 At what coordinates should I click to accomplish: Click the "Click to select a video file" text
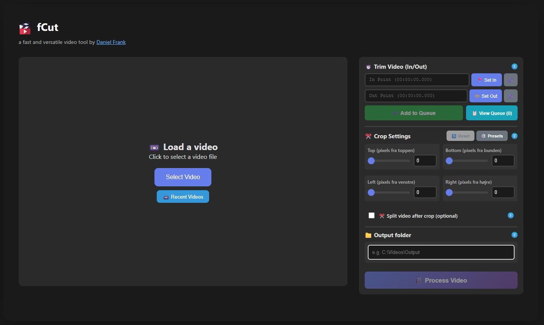click(183, 157)
